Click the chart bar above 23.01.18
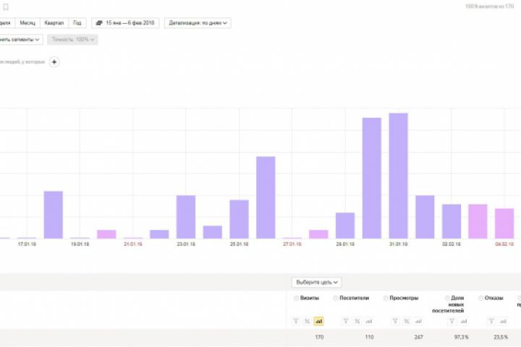Viewport: 521px width, 347px height. pos(186,217)
